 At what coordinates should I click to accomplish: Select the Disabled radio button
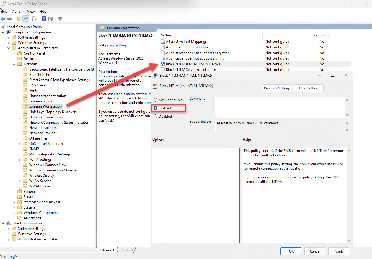(x=156, y=116)
